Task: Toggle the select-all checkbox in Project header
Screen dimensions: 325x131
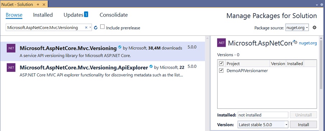Action: pos(221,63)
